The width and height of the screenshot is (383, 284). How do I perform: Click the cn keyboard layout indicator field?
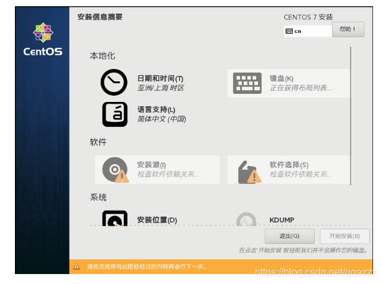point(308,31)
